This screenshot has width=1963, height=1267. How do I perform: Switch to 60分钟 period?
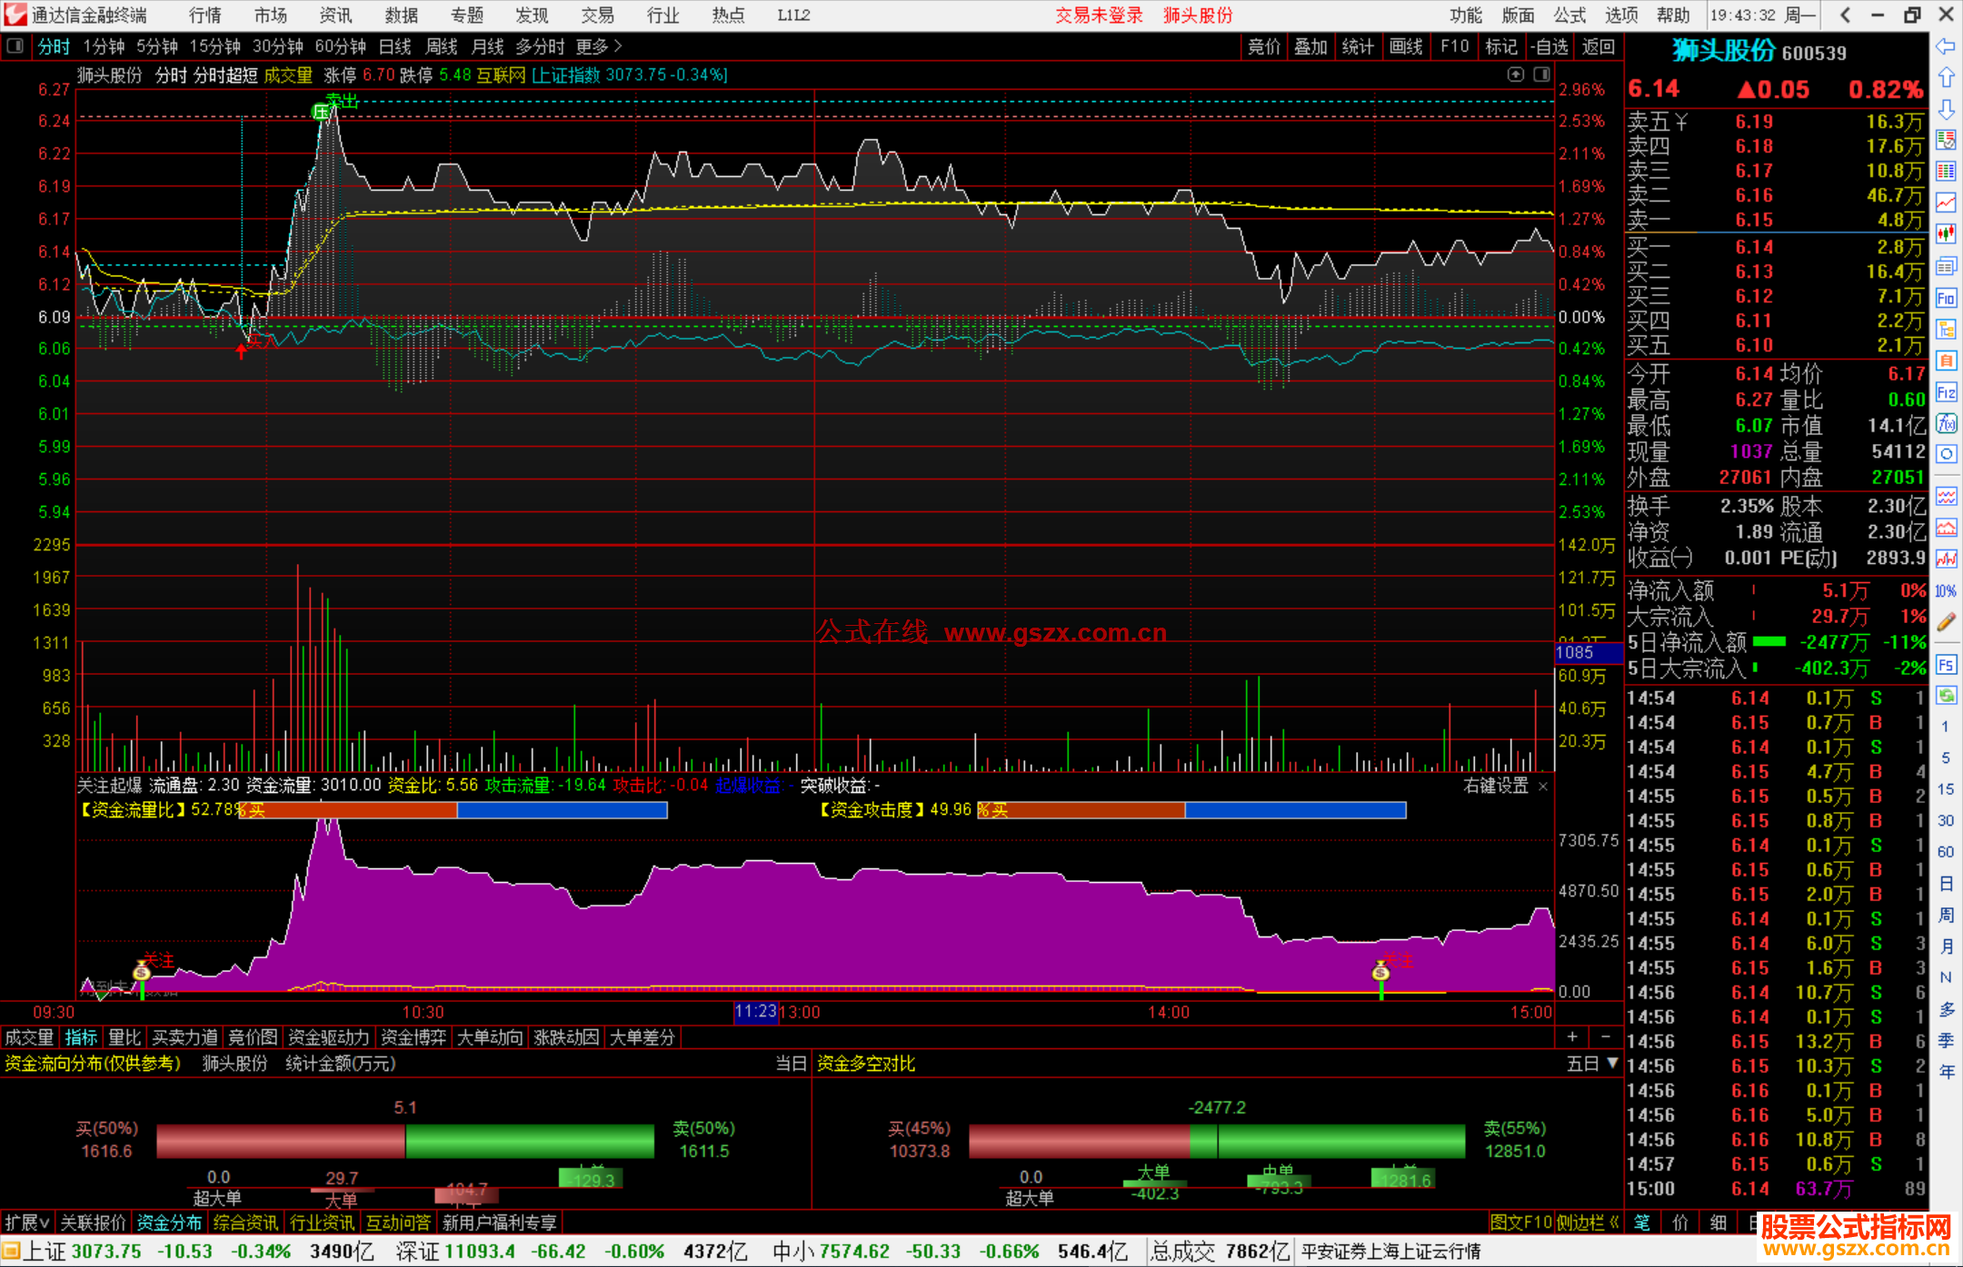(341, 46)
